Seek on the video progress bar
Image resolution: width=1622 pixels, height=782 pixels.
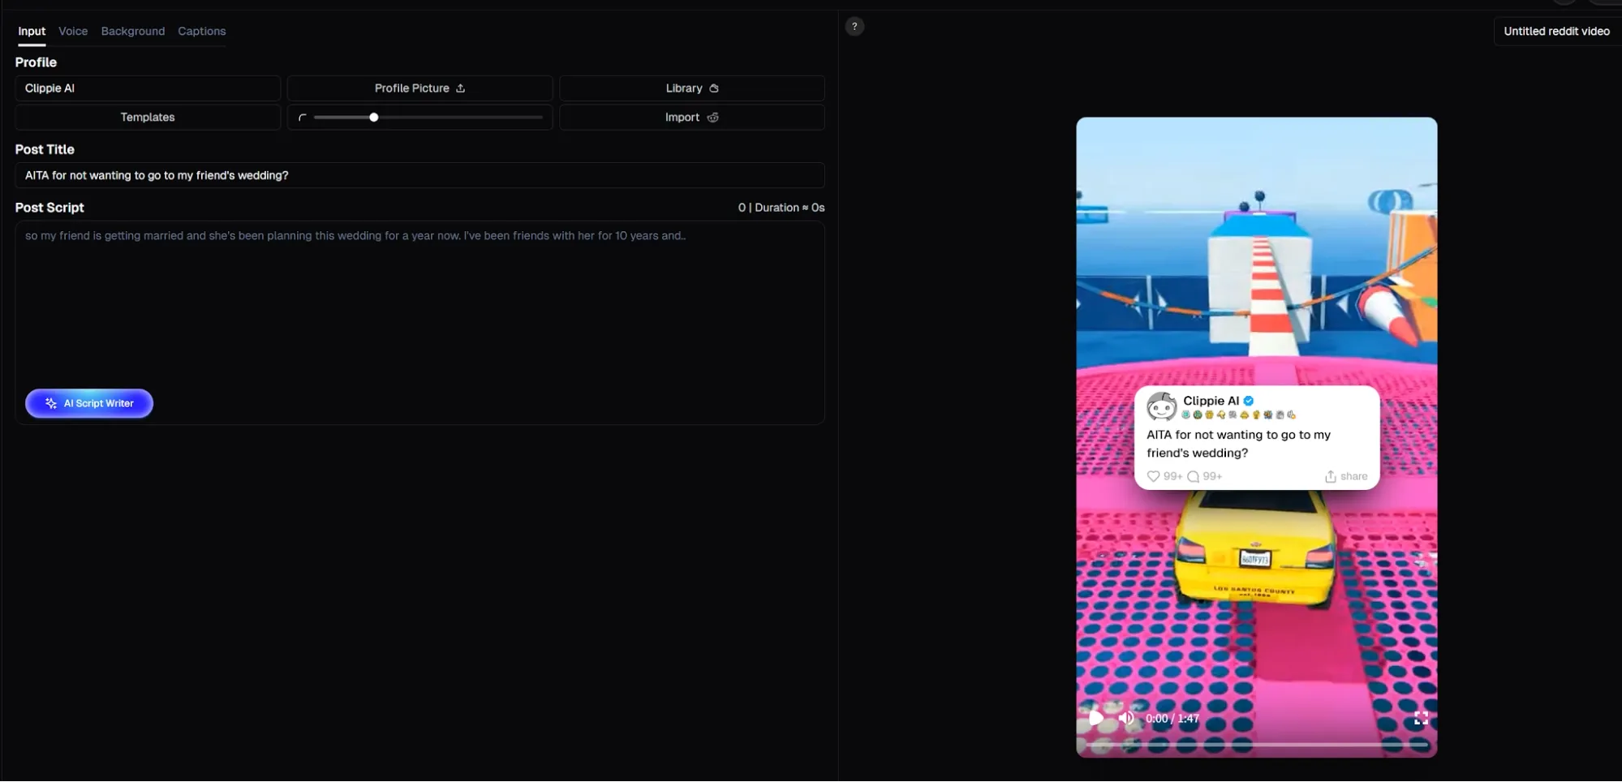point(1257,744)
